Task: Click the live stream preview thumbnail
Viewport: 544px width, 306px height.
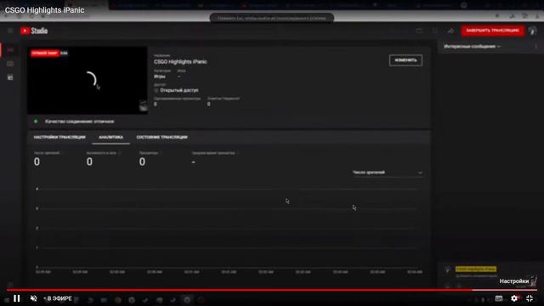Action: coord(88,81)
